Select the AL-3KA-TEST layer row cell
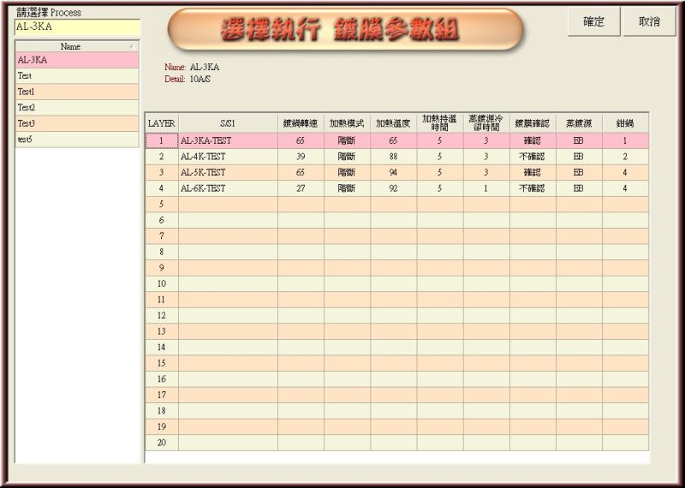 (x=227, y=140)
